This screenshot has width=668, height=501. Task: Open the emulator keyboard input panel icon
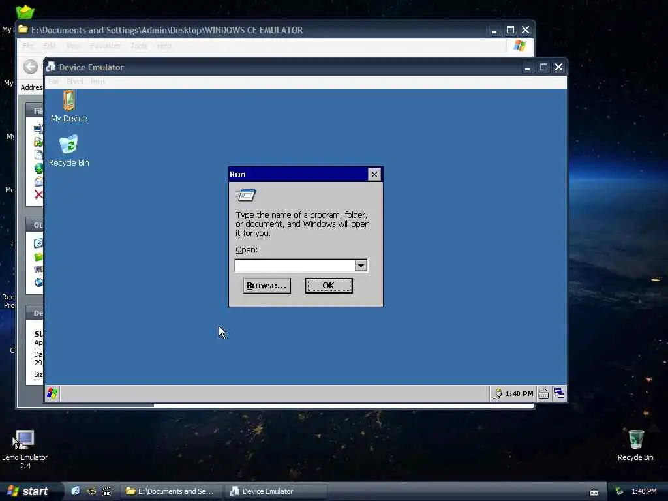point(543,393)
